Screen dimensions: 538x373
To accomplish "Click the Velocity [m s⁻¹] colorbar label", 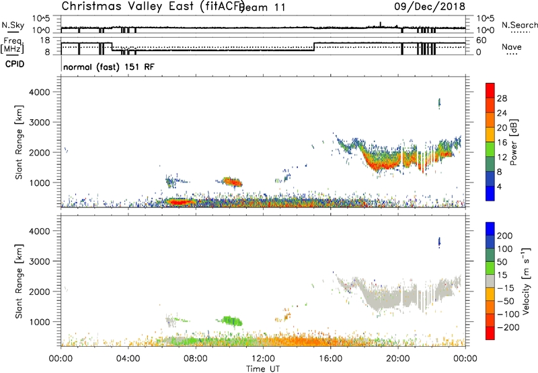I will tap(526, 281).
